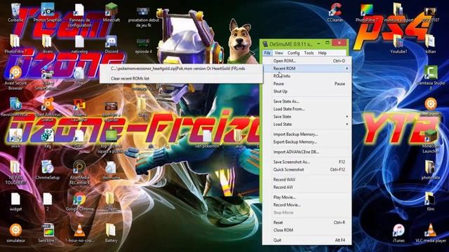The image size is (449, 252).
Task: Open the Config menu in DeSmuME
Action: coord(293,53)
